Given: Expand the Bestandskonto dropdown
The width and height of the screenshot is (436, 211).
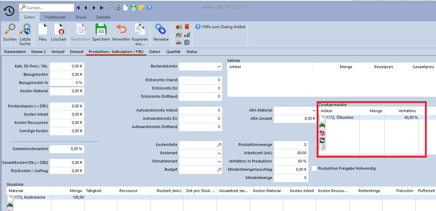Looking at the screenshot, I should coord(219,66).
